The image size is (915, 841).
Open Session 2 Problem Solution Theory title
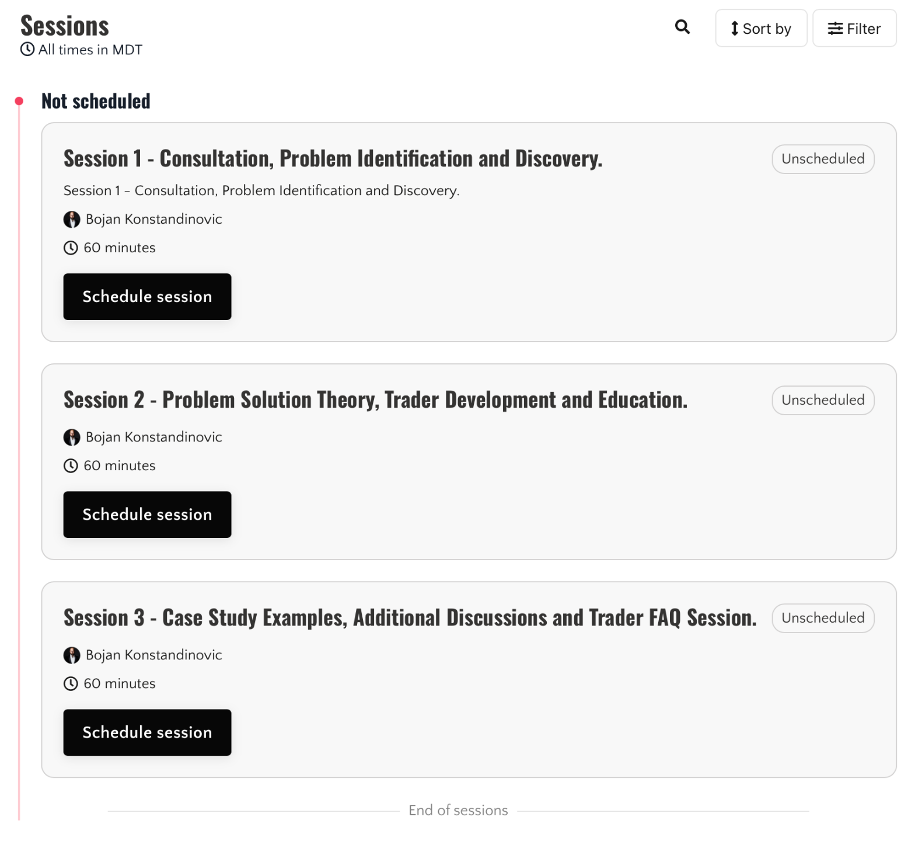375,400
